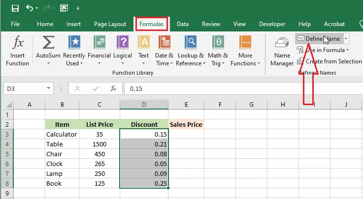Click the Save icon in quick access toolbar
The width and height of the screenshot is (363, 199).
point(15,8)
